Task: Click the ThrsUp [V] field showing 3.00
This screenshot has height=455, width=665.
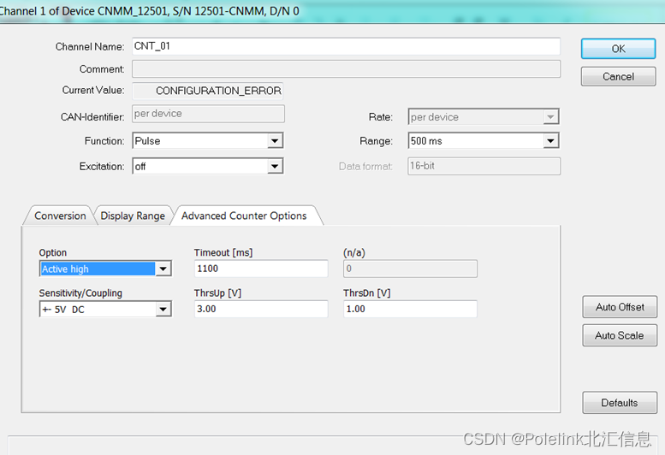Action: click(x=261, y=310)
